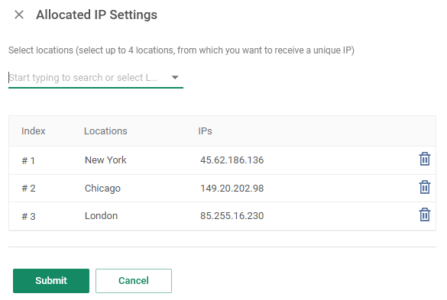Click the IP address 85.255.16.230
The height and width of the screenshot is (300, 447).
click(232, 216)
